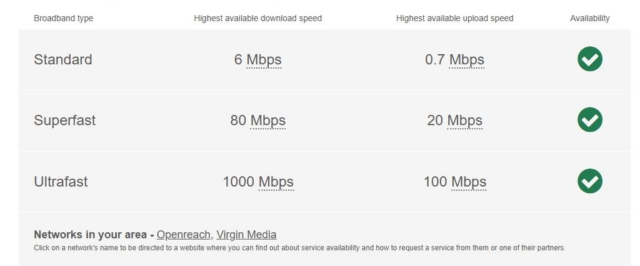The width and height of the screenshot is (640, 266).
Task: Click the green availability checkmark for Ultrafast
Action: click(x=589, y=181)
